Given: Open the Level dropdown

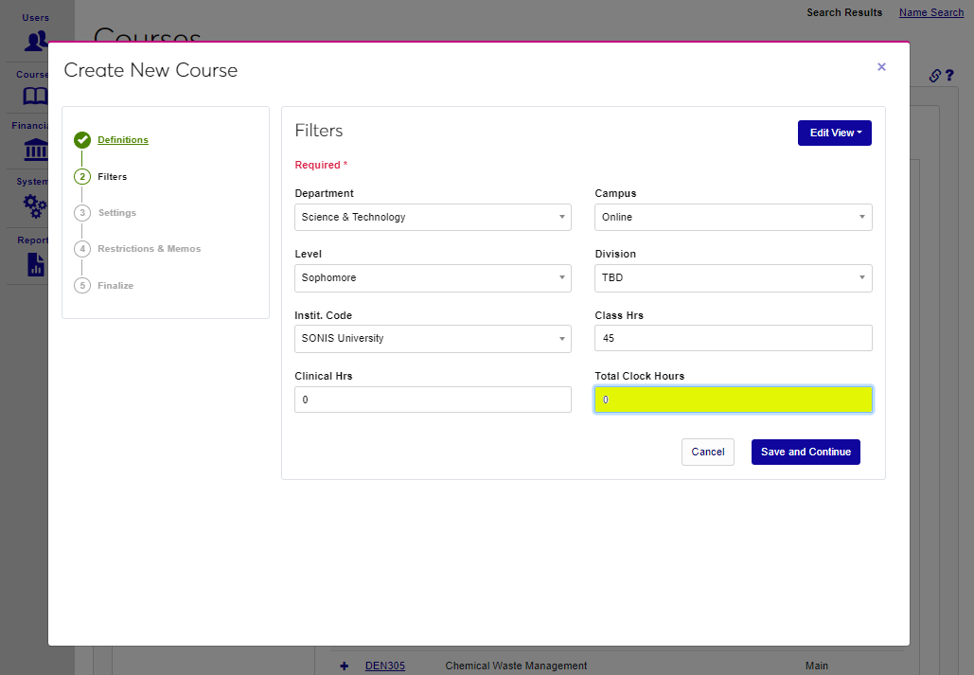Looking at the screenshot, I should [x=433, y=278].
